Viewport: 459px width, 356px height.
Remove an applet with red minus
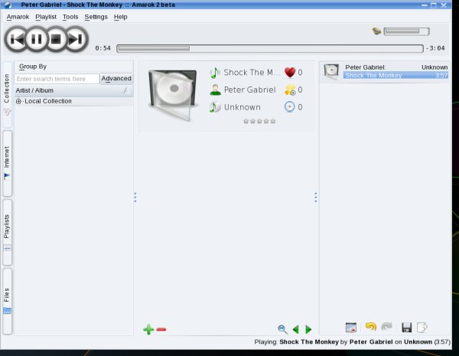pos(161,330)
